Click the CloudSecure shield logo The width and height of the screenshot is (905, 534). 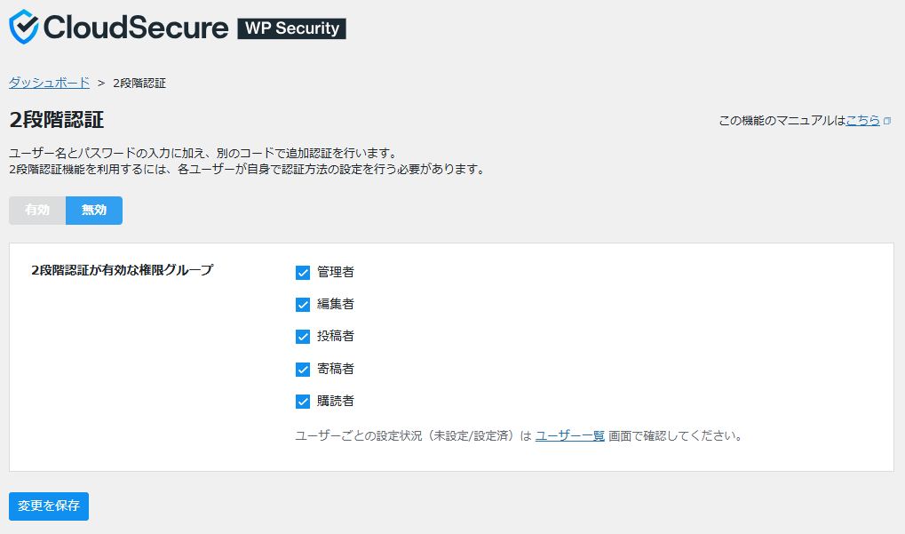(22, 28)
